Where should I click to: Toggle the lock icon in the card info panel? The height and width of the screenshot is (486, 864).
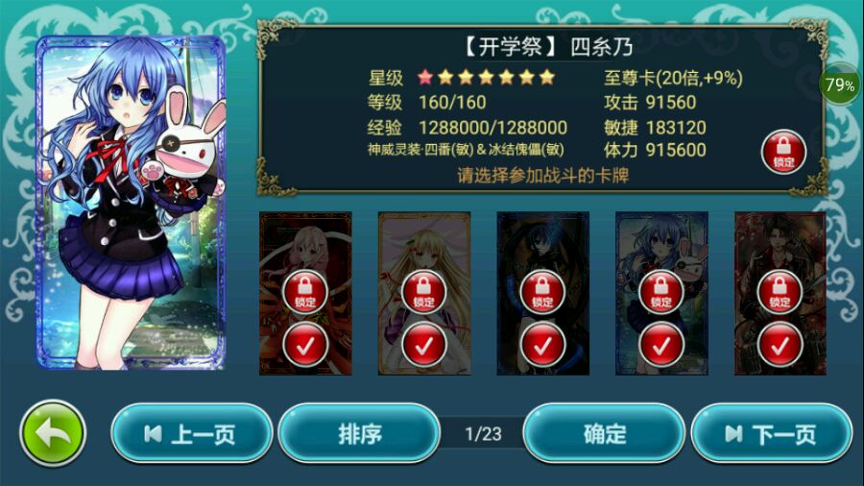tap(783, 152)
